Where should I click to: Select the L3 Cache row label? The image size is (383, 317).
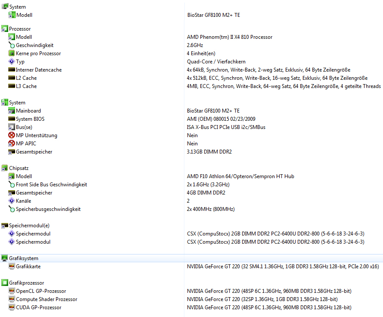(26, 86)
